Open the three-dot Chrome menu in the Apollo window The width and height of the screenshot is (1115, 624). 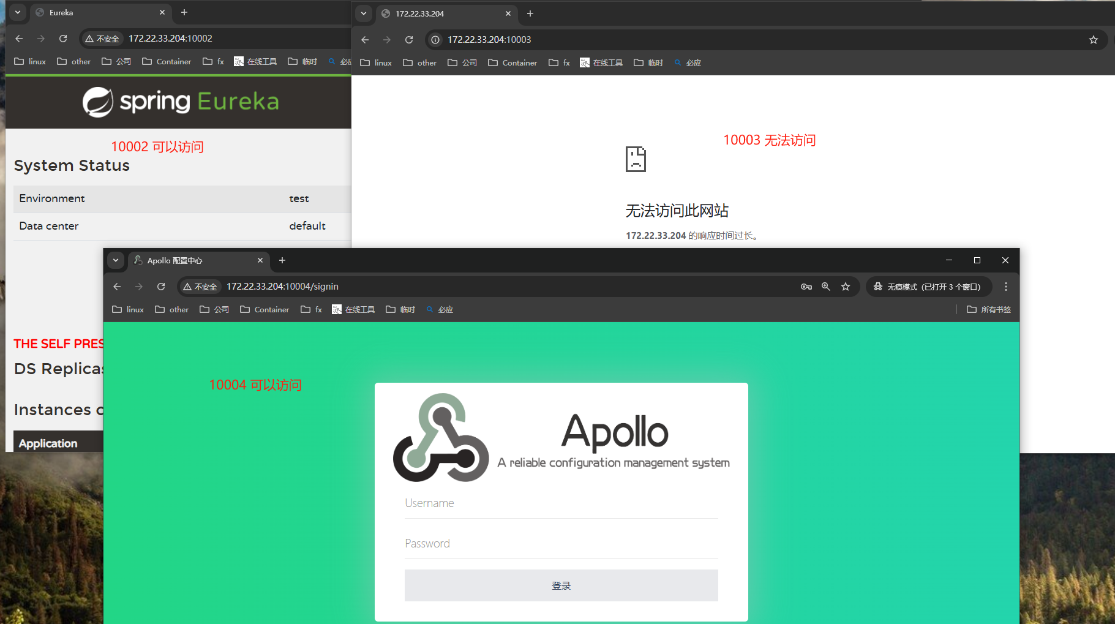click(1005, 286)
